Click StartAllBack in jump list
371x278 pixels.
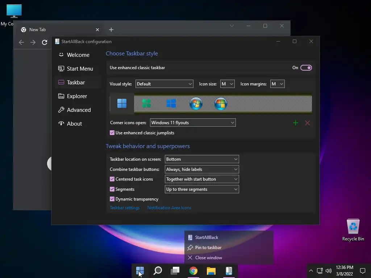[x=229, y=237]
